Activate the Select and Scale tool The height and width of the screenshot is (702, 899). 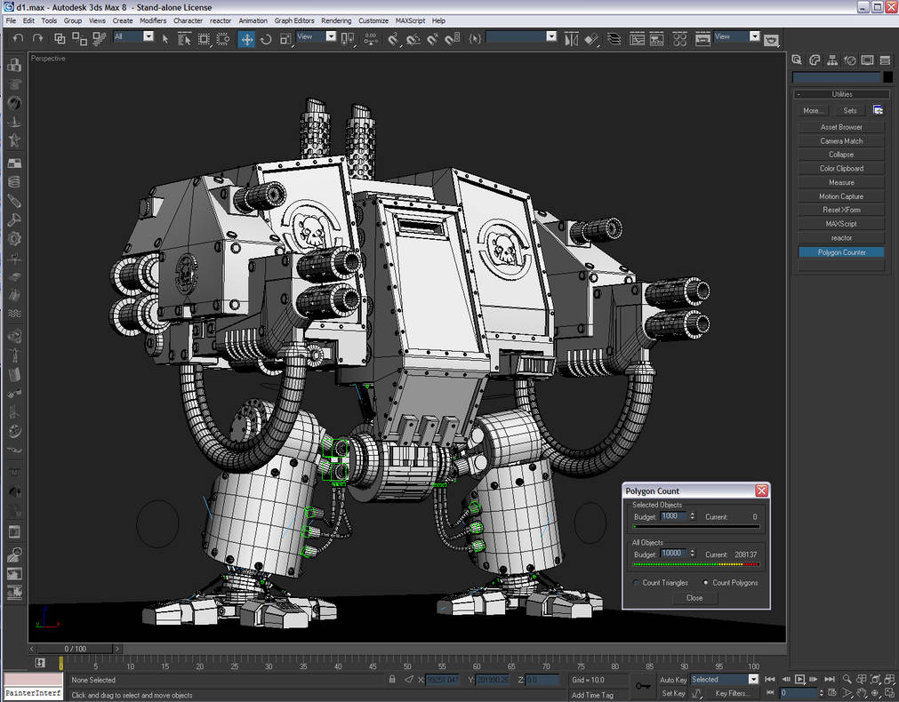285,39
